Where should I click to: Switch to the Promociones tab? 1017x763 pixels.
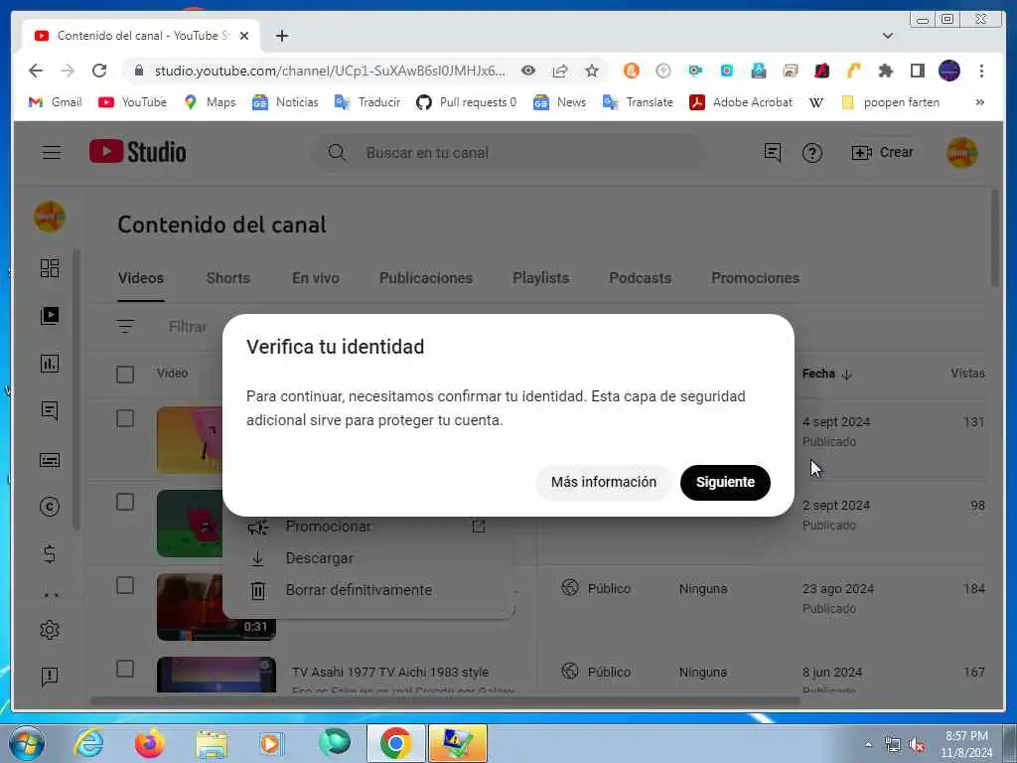(x=756, y=278)
